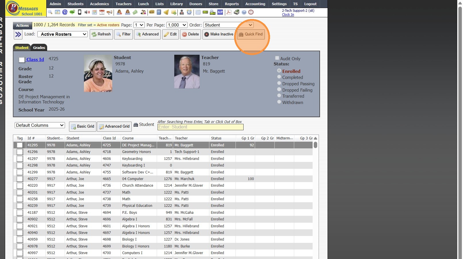Image resolution: width=463 pixels, height=259 pixels.
Task: Click the add-person icon with red plus
Action: coord(119,12)
